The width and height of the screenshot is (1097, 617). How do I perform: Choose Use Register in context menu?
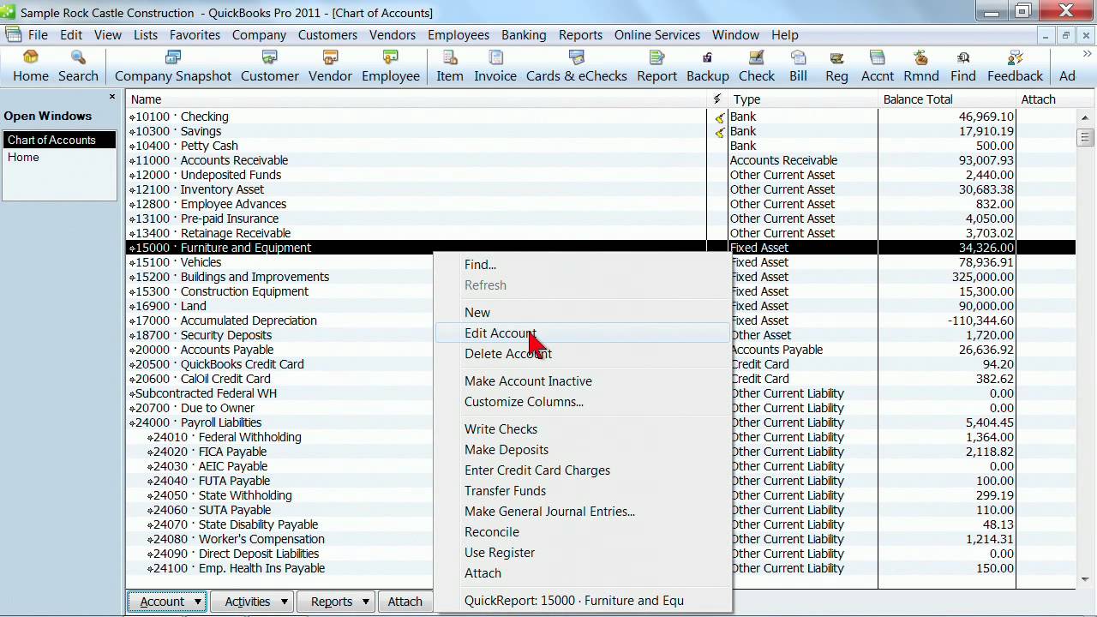[583, 553]
